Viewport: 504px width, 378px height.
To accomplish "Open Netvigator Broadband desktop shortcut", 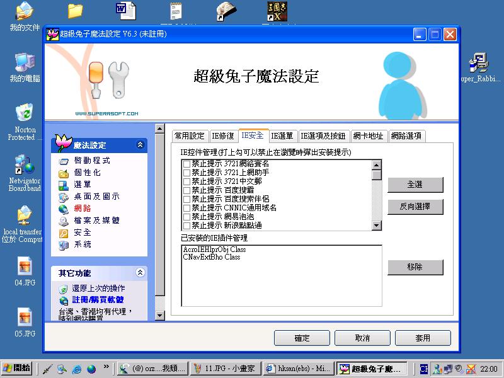I will (x=25, y=173).
